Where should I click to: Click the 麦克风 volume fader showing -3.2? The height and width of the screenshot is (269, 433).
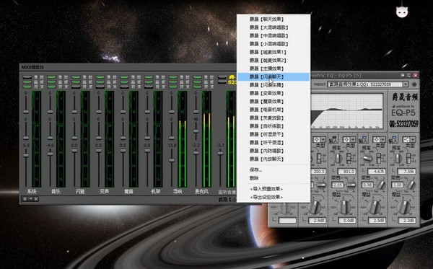tap(196, 152)
